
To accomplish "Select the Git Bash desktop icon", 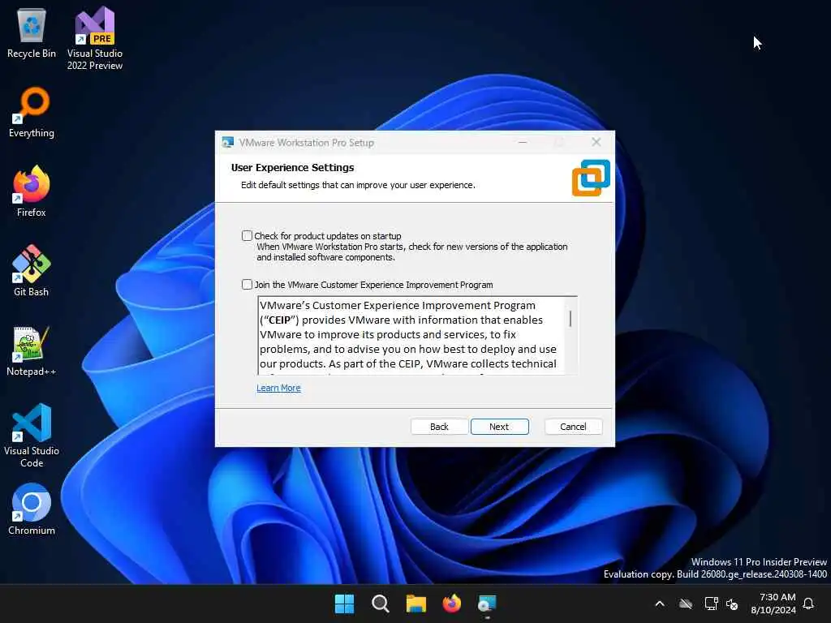I will click(32, 271).
